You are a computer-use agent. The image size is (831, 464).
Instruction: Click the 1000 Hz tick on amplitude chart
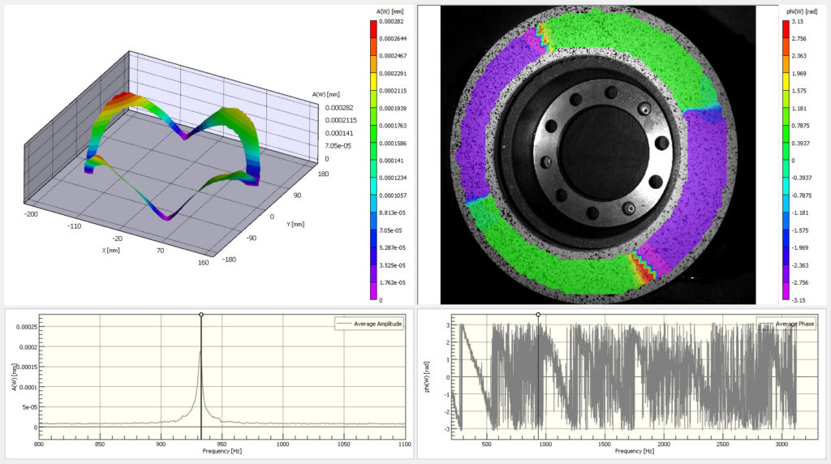click(x=282, y=445)
